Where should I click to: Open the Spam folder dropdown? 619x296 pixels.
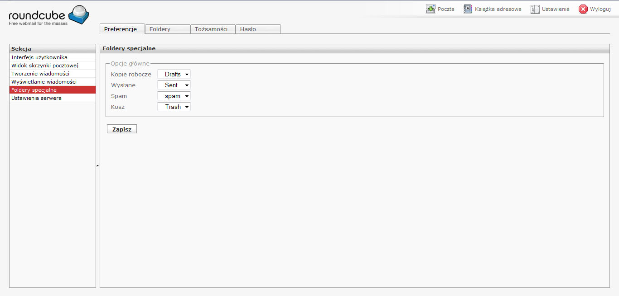[174, 96]
